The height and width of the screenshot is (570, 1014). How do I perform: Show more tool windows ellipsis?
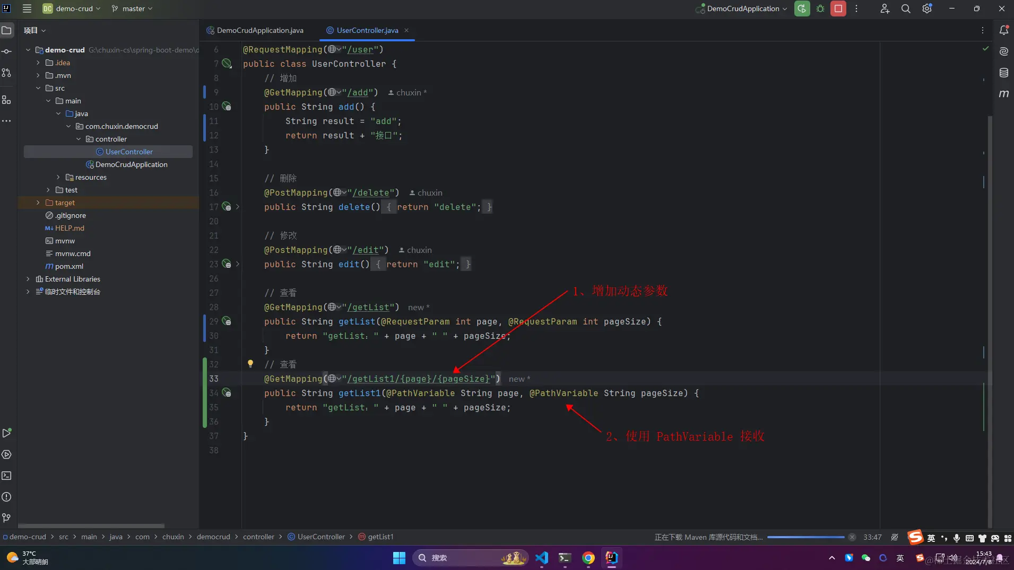pos(6,121)
